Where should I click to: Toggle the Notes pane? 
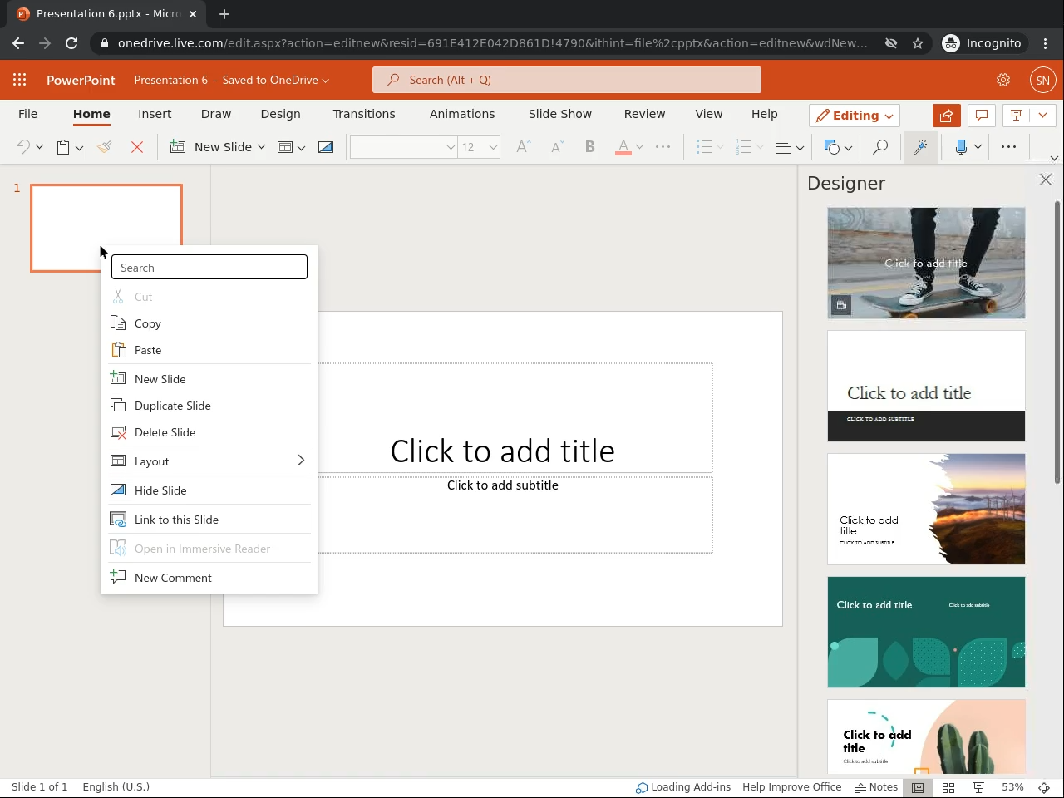pyautogui.click(x=876, y=787)
